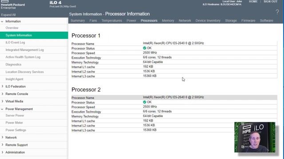Switch to the Fans tab

[x=93, y=21]
